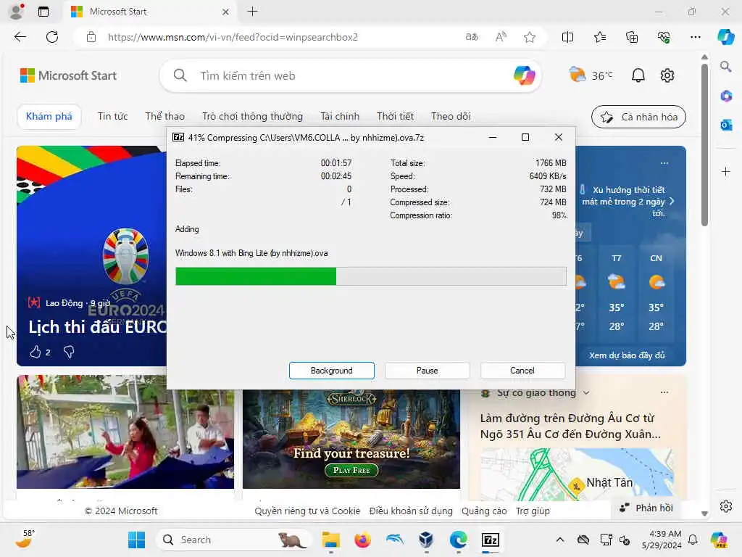The width and height of the screenshot is (742, 557).
Task: Open the Collections icon
Action: [632, 37]
